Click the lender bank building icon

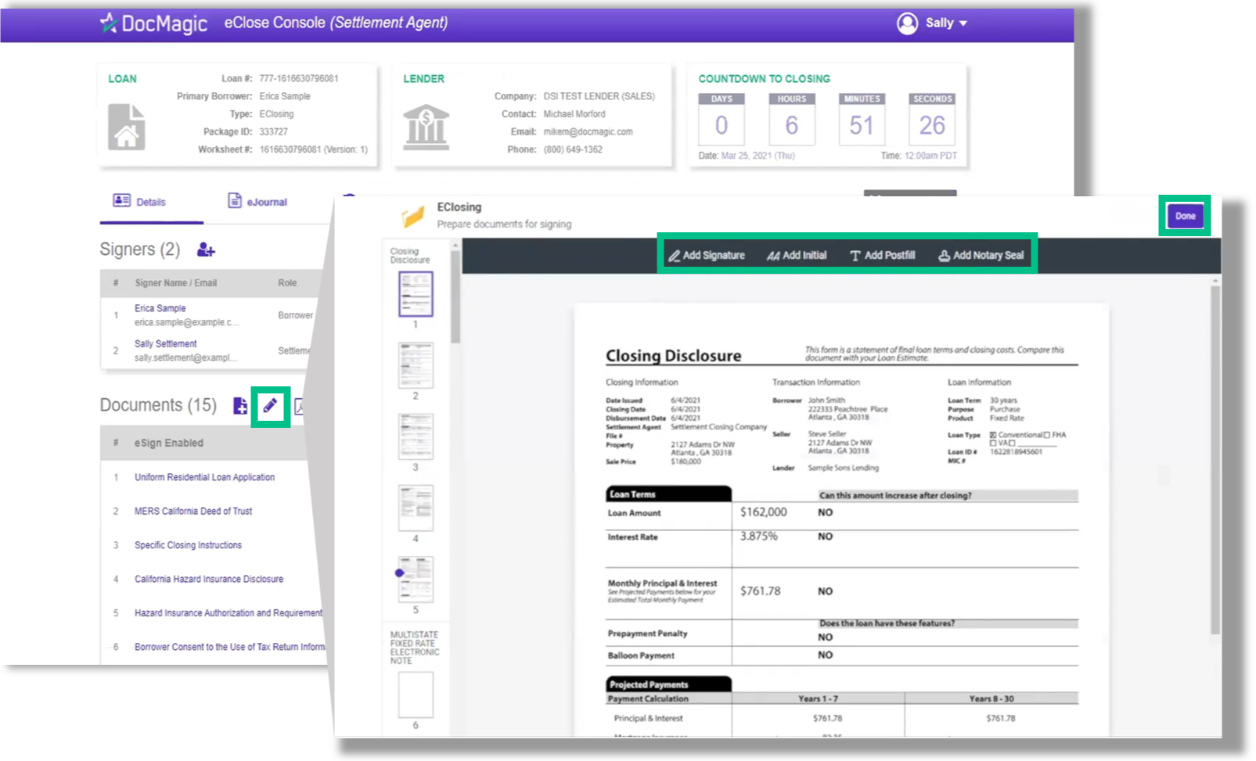tap(426, 127)
